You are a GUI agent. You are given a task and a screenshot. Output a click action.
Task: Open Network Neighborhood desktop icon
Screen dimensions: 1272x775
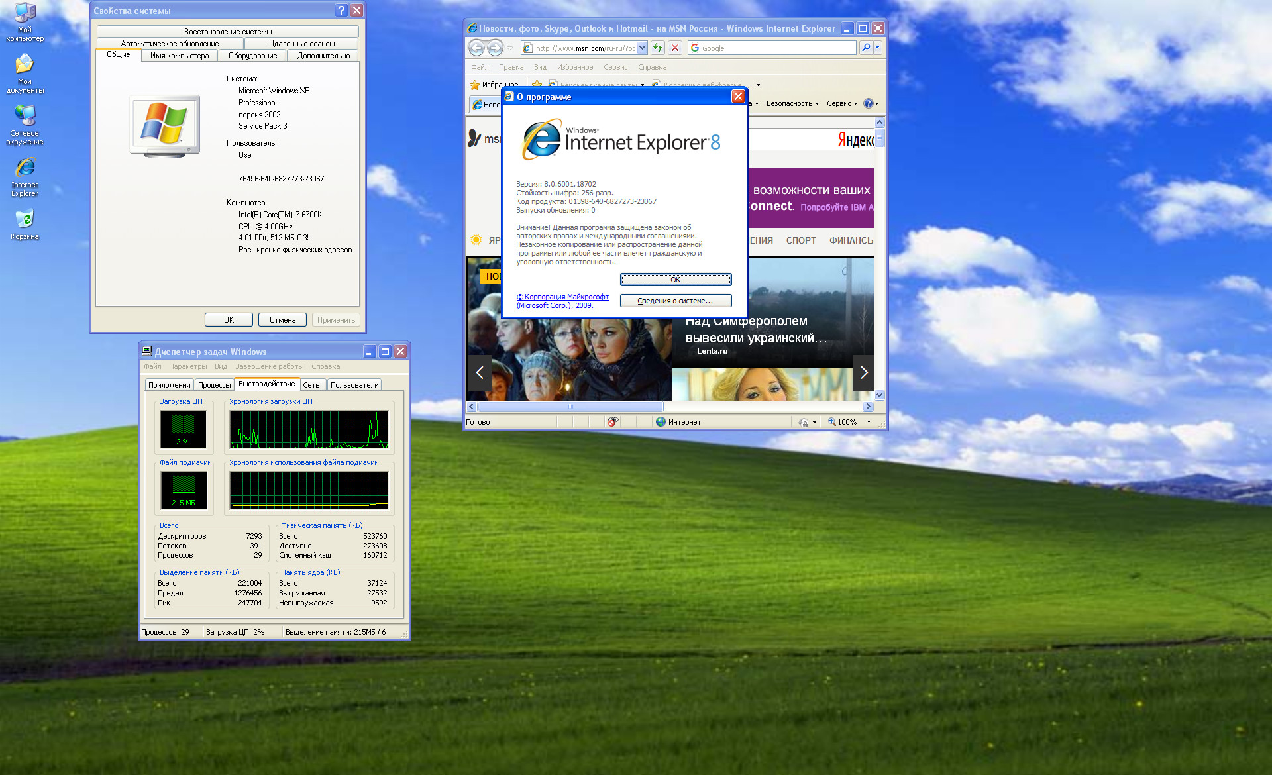coord(25,125)
